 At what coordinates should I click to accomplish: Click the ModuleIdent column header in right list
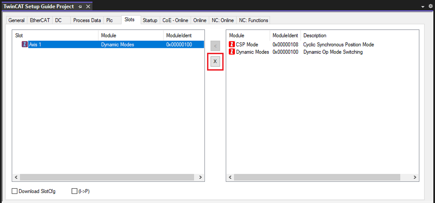(x=285, y=36)
